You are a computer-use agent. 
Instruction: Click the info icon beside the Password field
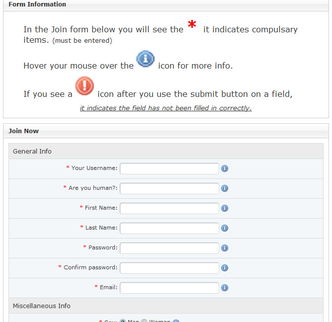click(x=224, y=248)
